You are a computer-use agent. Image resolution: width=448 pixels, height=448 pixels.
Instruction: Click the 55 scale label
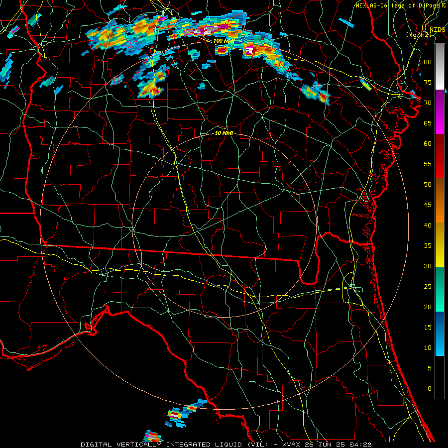[x=428, y=164]
